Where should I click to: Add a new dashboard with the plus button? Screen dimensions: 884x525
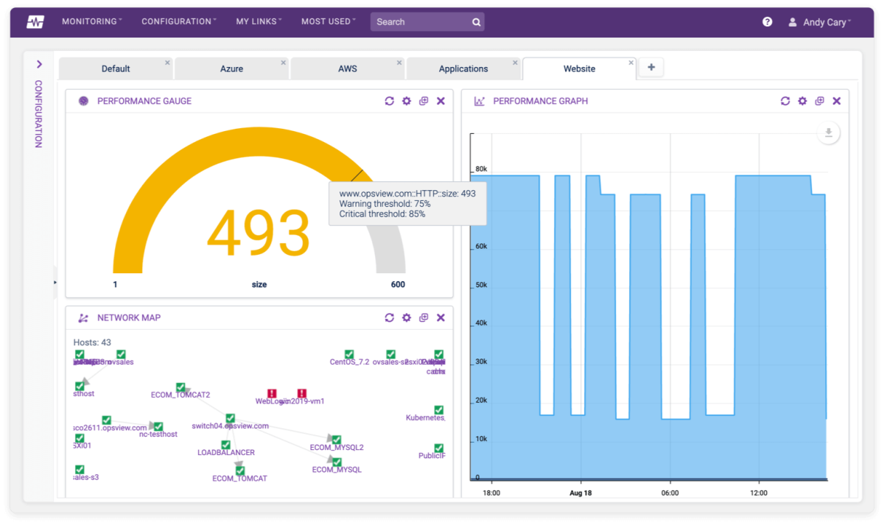pos(650,67)
